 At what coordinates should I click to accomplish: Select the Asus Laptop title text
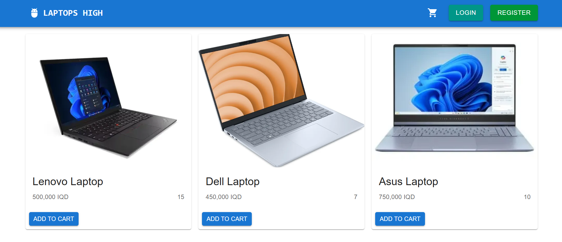pos(408,181)
